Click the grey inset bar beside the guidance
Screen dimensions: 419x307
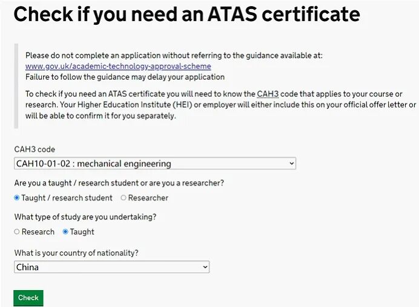coord(16,86)
